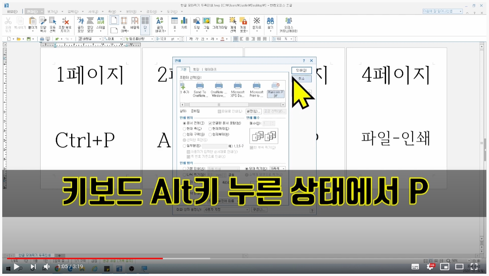
Task: Click the Print (인쇄) button in the dialog
Action: tap(301, 70)
